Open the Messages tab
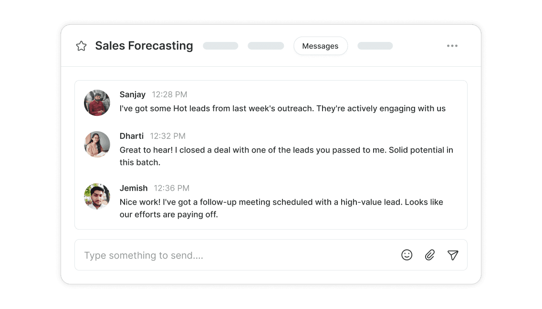Viewport: 542px width, 309px height. [x=320, y=46]
